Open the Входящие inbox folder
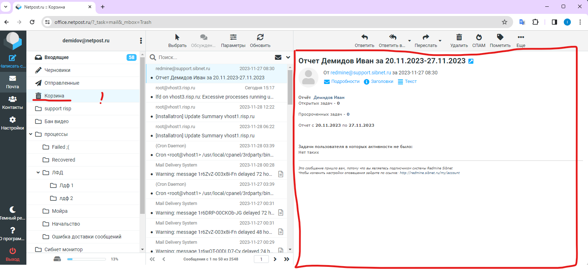Image resolution: width=588 pixels, height=269 pixels. (56, 57)
